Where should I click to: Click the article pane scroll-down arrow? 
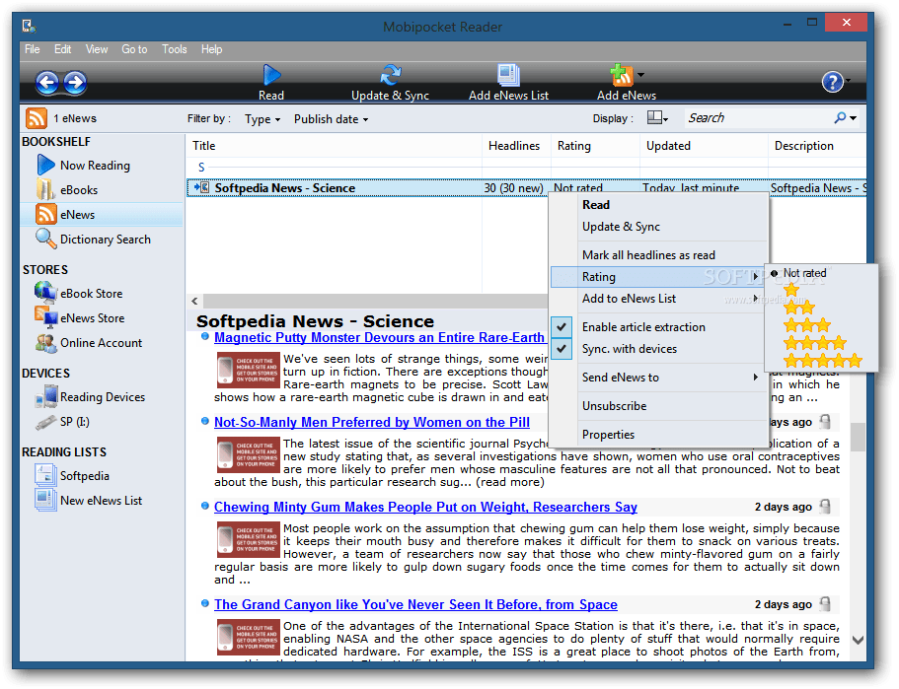[x=858, y=641]
